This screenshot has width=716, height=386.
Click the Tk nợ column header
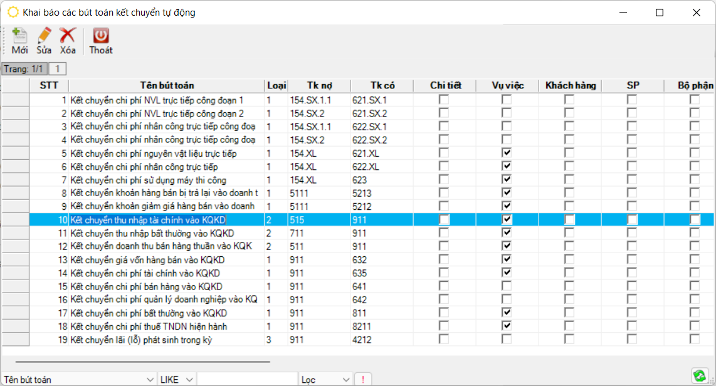(319, 86)
